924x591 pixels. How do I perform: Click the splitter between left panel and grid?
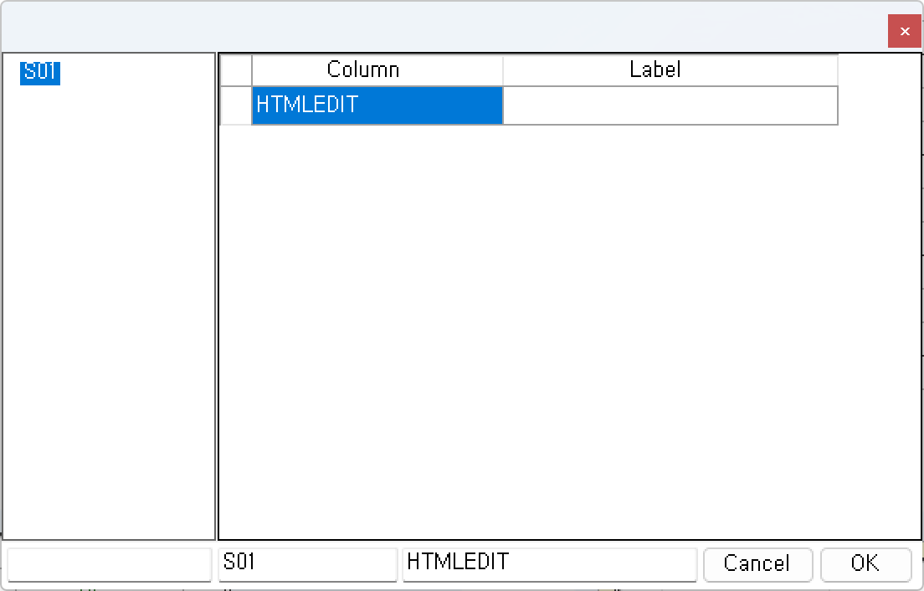pyautogui.click(x=217, y=293)
